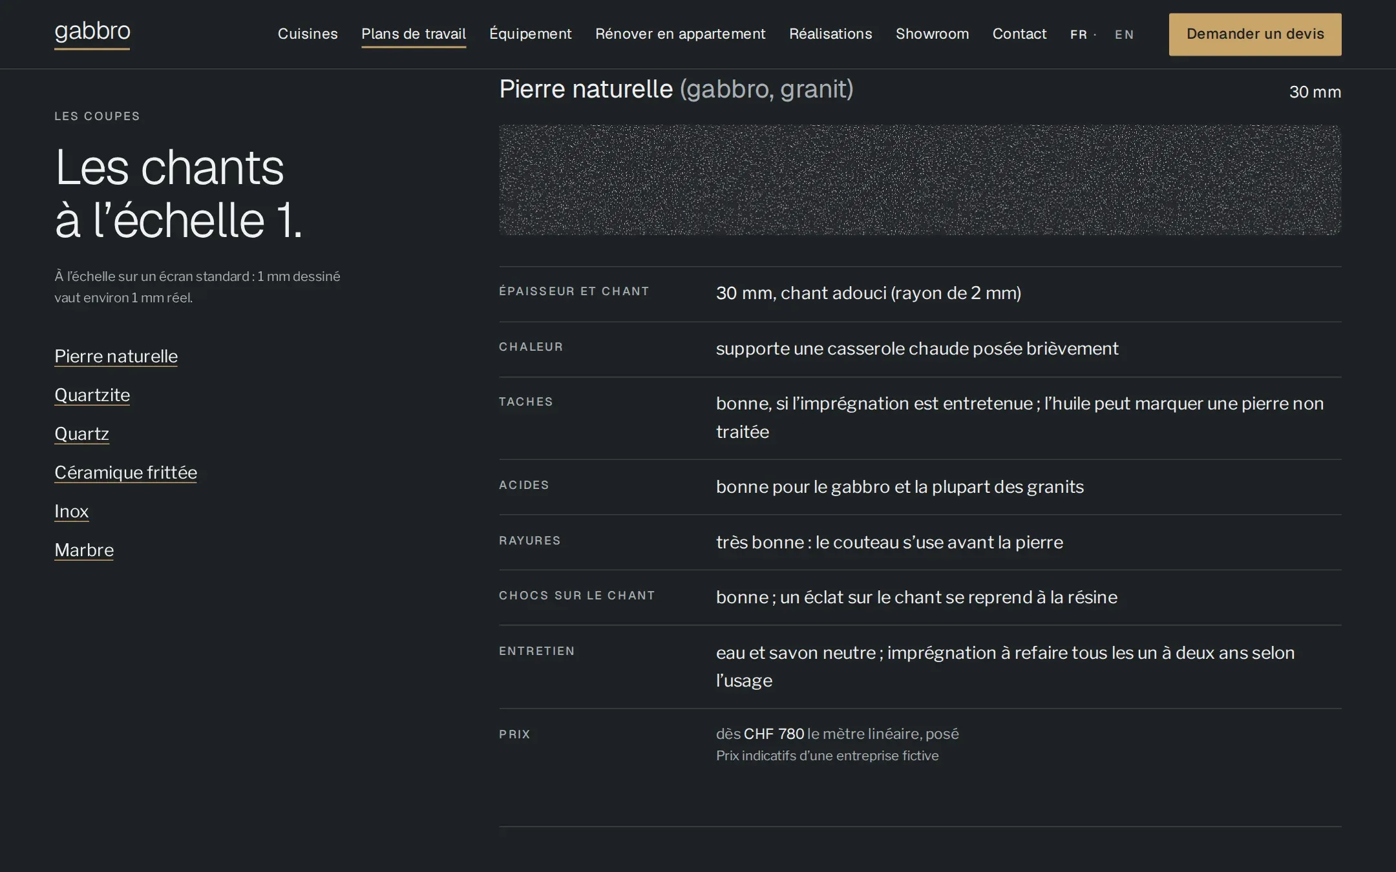Visit the Réalisations page
This screenshot has height=872, width=1396.
coord(830,34)
